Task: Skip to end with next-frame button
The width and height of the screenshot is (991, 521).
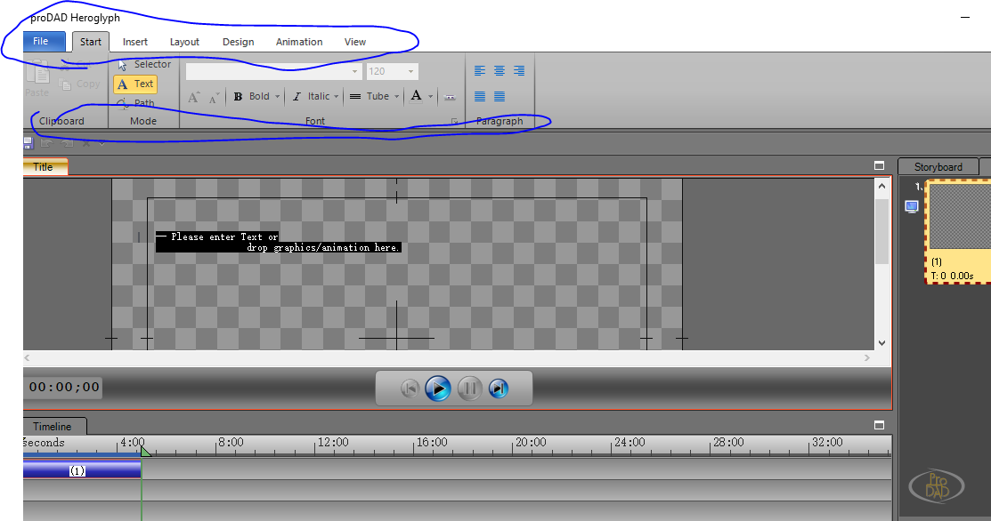Action: click(499, 389)
